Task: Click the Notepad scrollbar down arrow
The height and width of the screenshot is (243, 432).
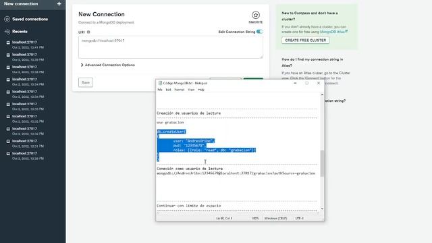Action: (322, 209)
